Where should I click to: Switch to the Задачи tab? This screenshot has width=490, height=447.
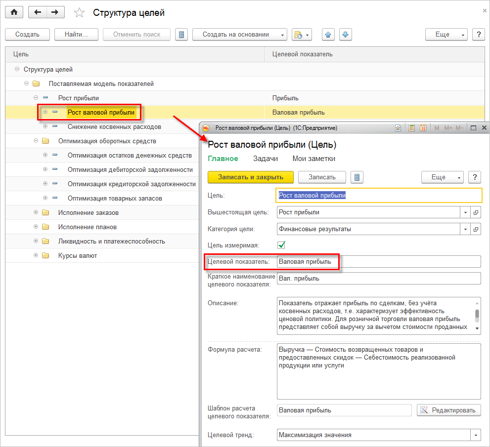tap(266, 159)
